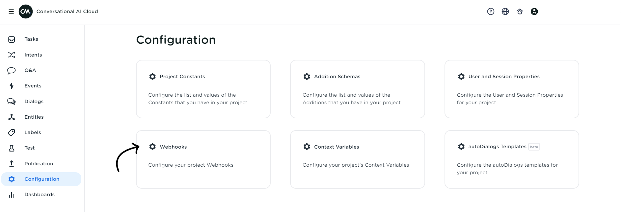Open the autoDialogs Templates beta card

click(511, 159)
